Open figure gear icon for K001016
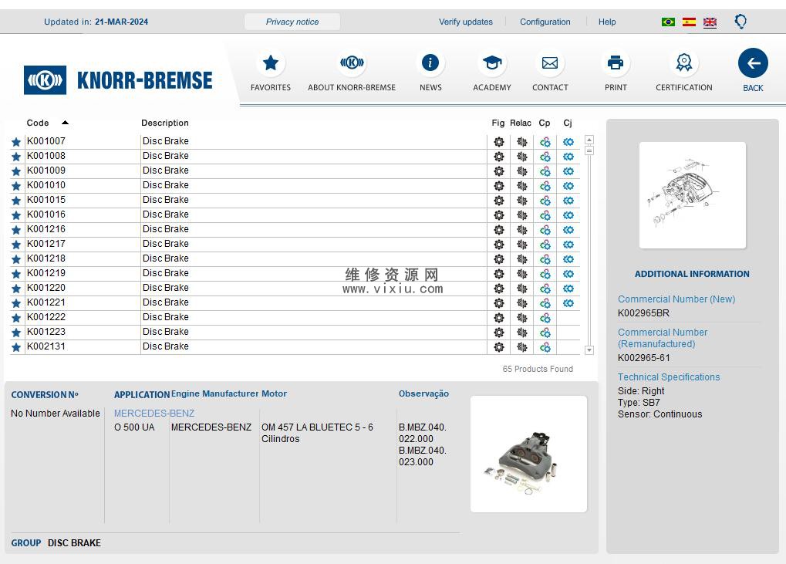 click(x=499, y=215)
